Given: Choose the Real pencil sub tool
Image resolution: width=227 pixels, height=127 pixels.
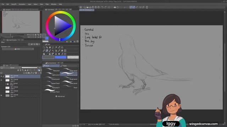Looking at the screenshot, I should click(51, 70).
